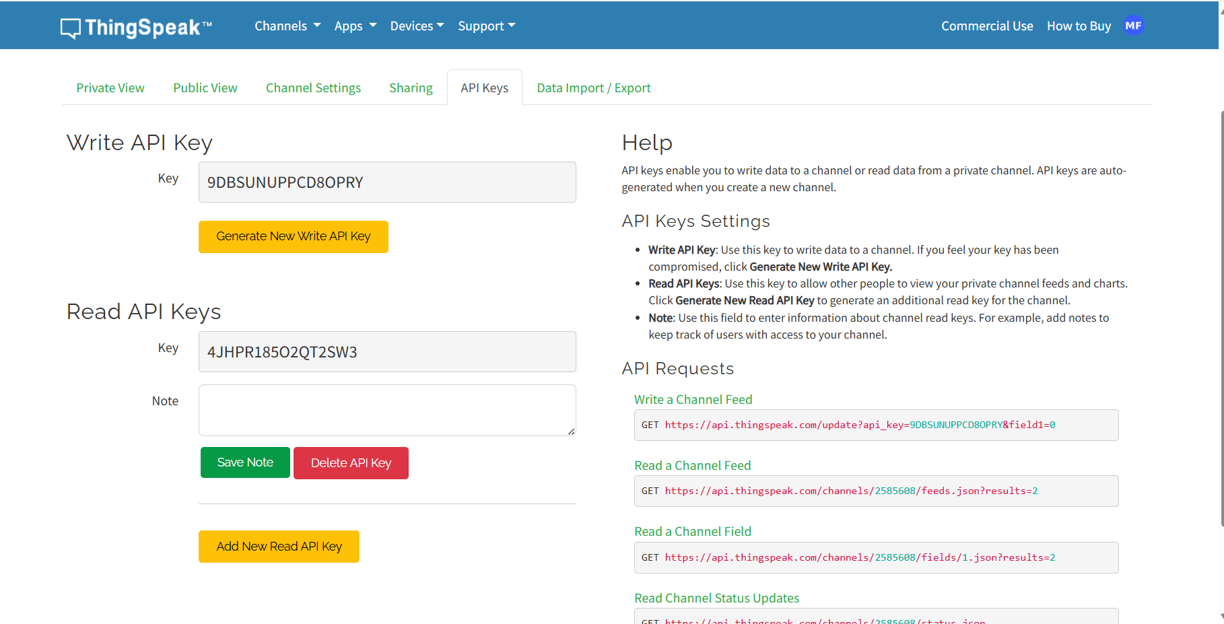Screen dimensions: 1224x624
Task: Click the ThingSpeak logo
Action: 137,27
